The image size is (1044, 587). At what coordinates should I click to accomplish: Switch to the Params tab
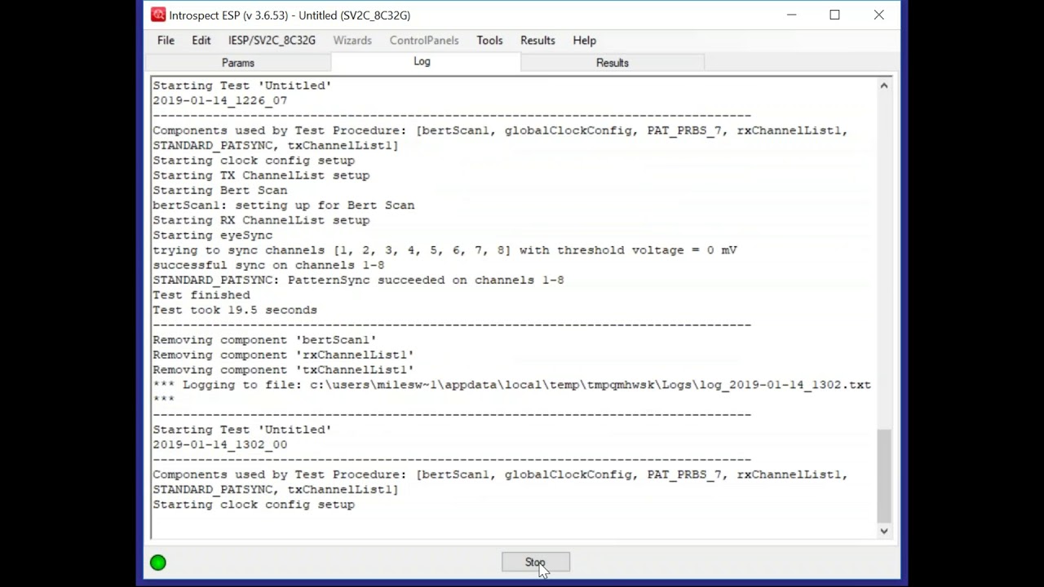pos(238,63)
